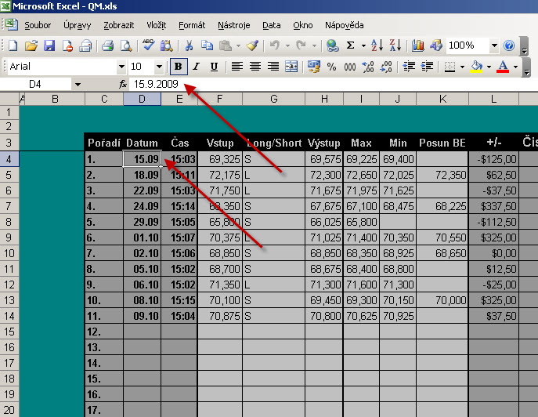Click the Paste clipboard icon
The width and height of the screenshot is (538, 417).
pyautogui.click(x=226, y=45)
